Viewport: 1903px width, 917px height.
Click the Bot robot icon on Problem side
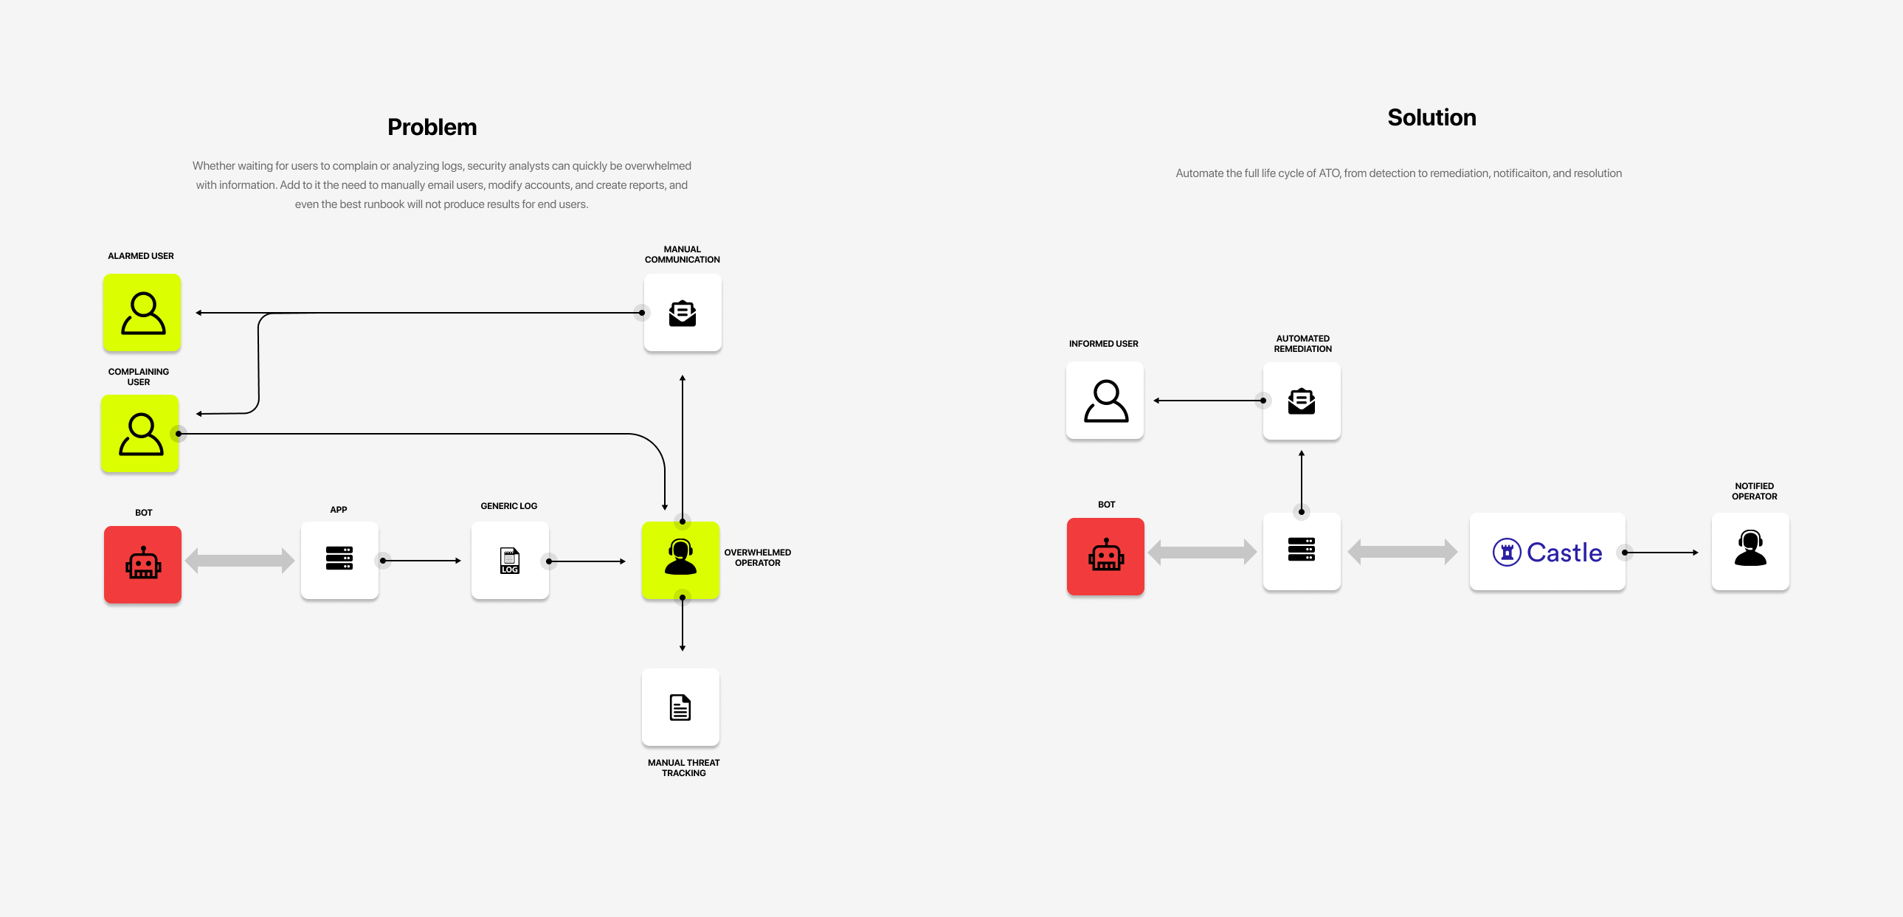(x=142, y=559)
